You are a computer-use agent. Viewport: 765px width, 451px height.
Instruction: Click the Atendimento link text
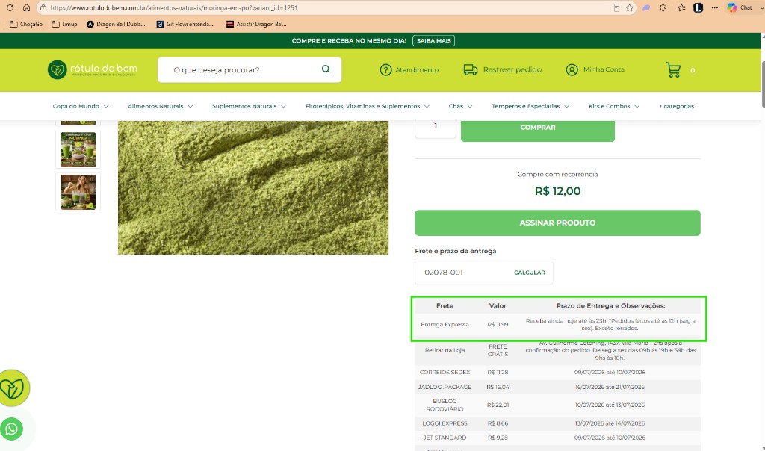417,69
